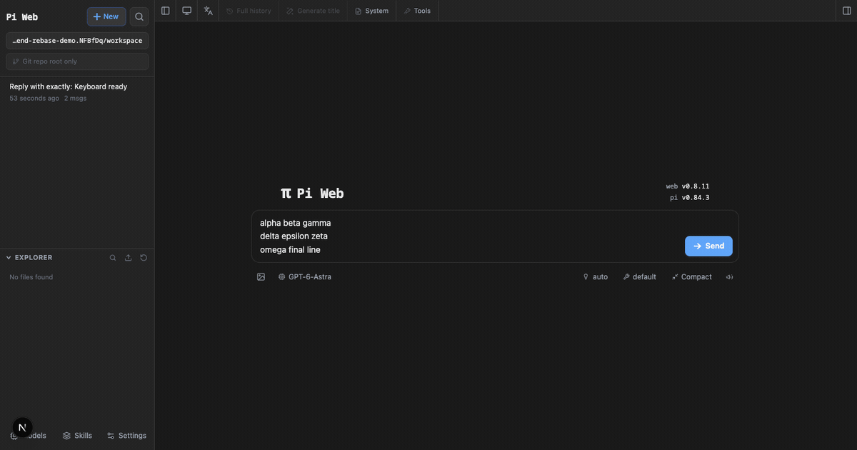Open the Skills section

pos(77,436)
